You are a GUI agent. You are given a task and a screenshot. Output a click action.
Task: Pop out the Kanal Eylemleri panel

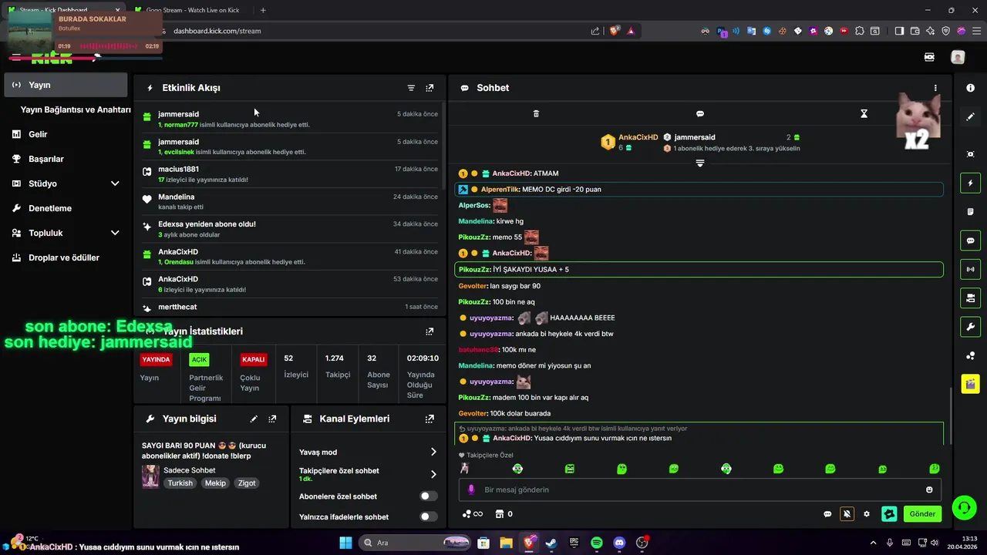[x=429, y=419]
